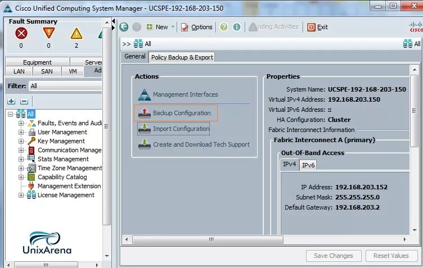This screenshot has width=423, height=268.
Task: Select the IPv4 tab under Out-Of-Band Access
Action: (x=289, y=164)
